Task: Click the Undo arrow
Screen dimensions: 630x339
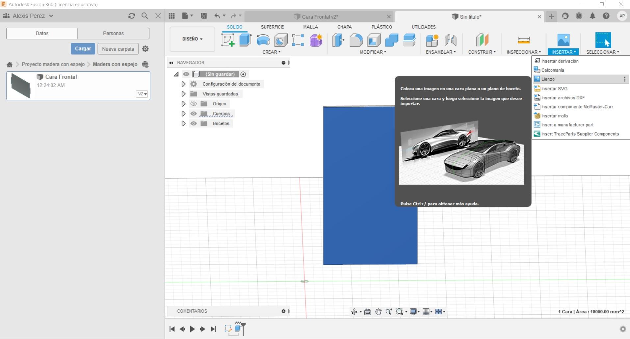Action: coord(217,16)
